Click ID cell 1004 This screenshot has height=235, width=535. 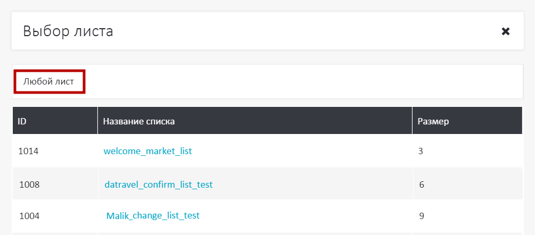29,216
